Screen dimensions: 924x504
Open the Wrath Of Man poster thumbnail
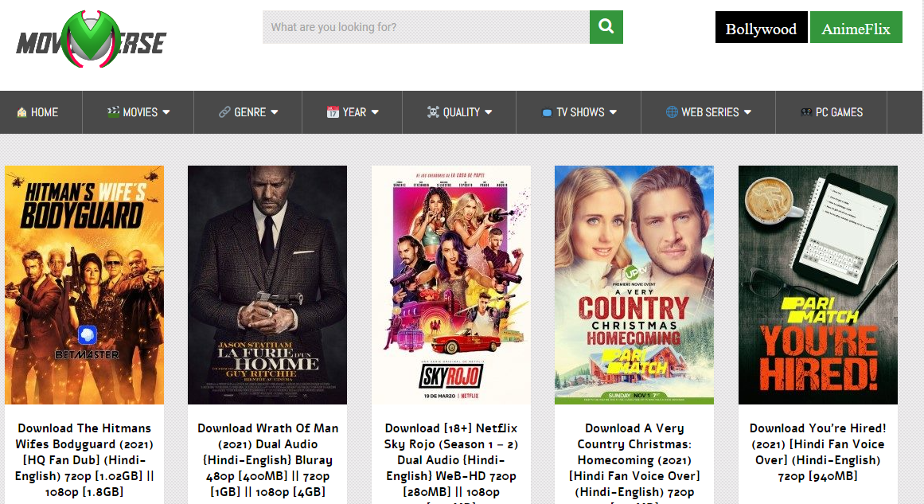pyautogui.click(x=267, y=285)
